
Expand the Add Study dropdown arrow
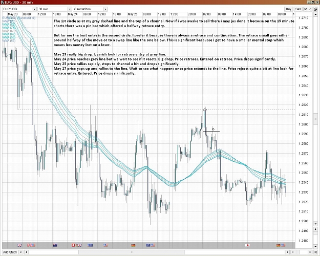pos(21,252)
